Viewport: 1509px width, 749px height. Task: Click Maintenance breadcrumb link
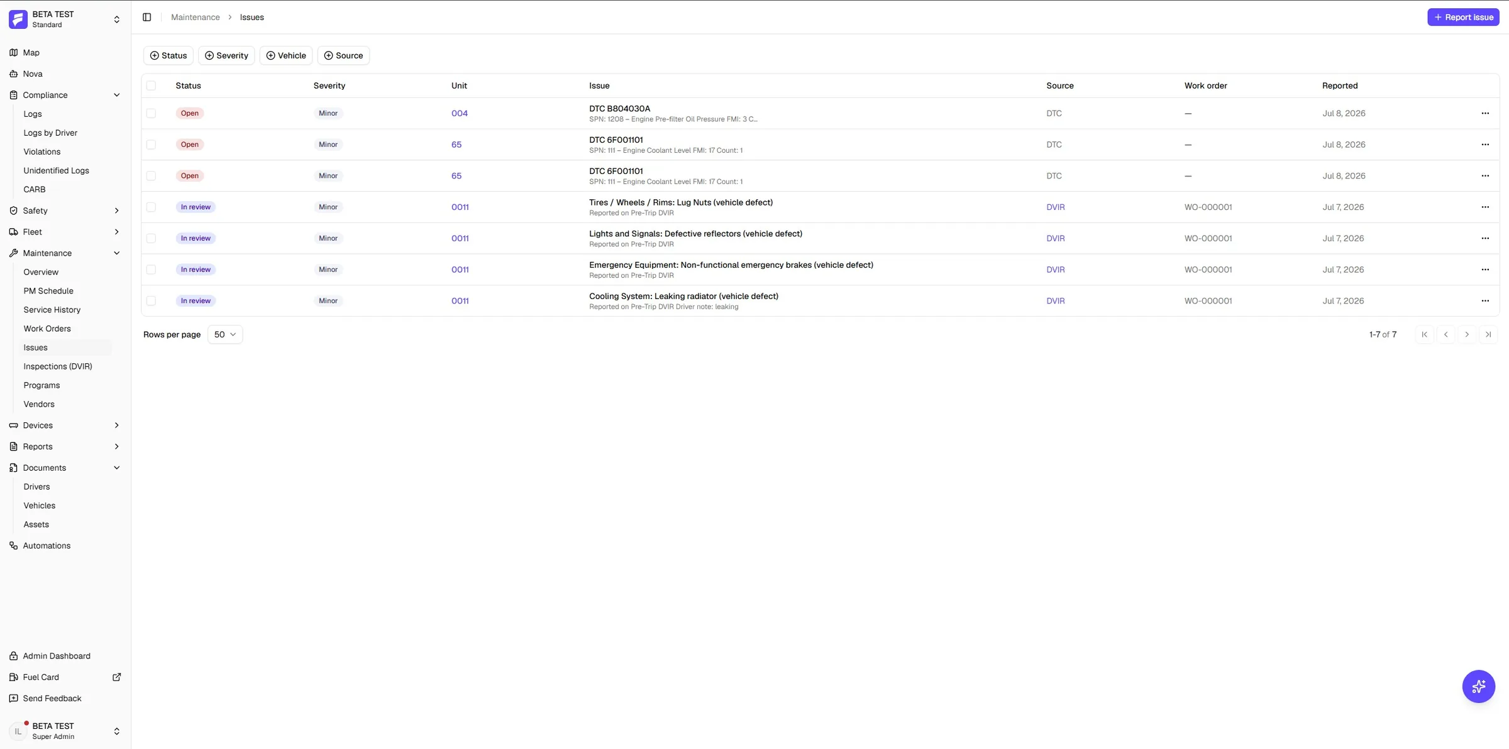196,17
